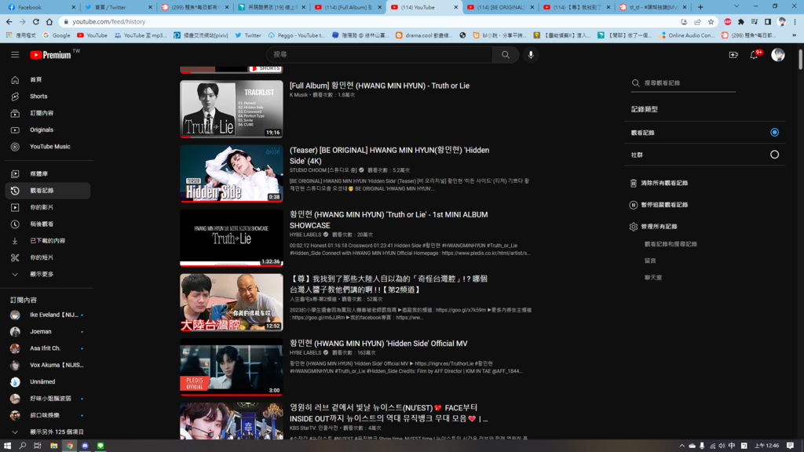Select Community (社群) radio button

tap(774, 155)
